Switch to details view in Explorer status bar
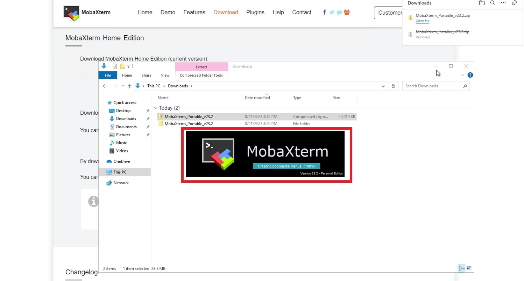Screen dimensions: 524x281 click(462, 268)
